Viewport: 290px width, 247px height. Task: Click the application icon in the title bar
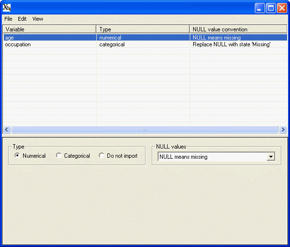point(7,8)
